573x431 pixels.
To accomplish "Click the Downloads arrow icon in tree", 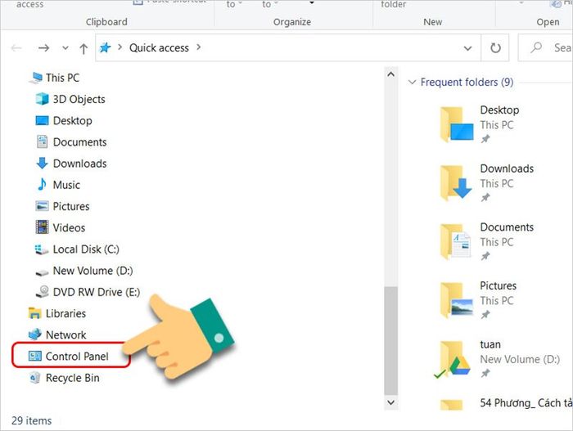I will [42, 164].
